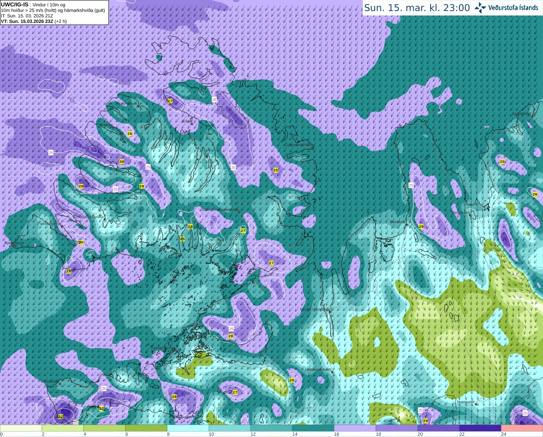Pick the deep indigo 22–24 m/s legend swatch
The width and height of the screenshot is (543, 437).
(x=480, y=428)
